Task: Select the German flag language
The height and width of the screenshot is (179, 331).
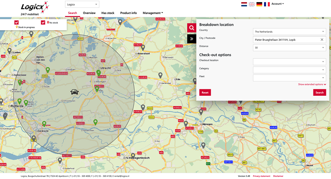Action: [259, 4]
